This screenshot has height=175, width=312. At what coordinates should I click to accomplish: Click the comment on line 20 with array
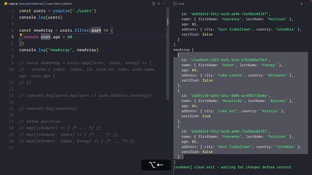(77, 141)
